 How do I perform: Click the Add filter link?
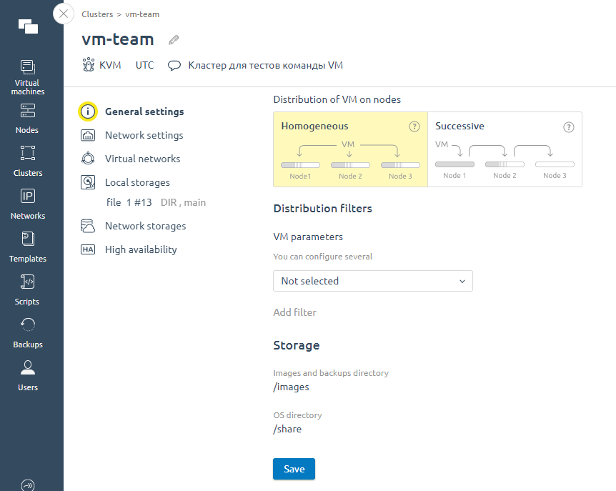point(294,312)
